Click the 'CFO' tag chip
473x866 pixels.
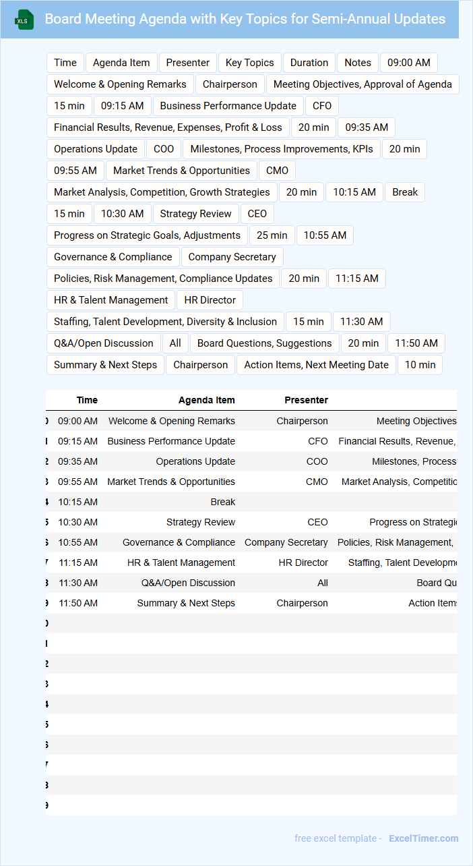(x=322, y=106)
